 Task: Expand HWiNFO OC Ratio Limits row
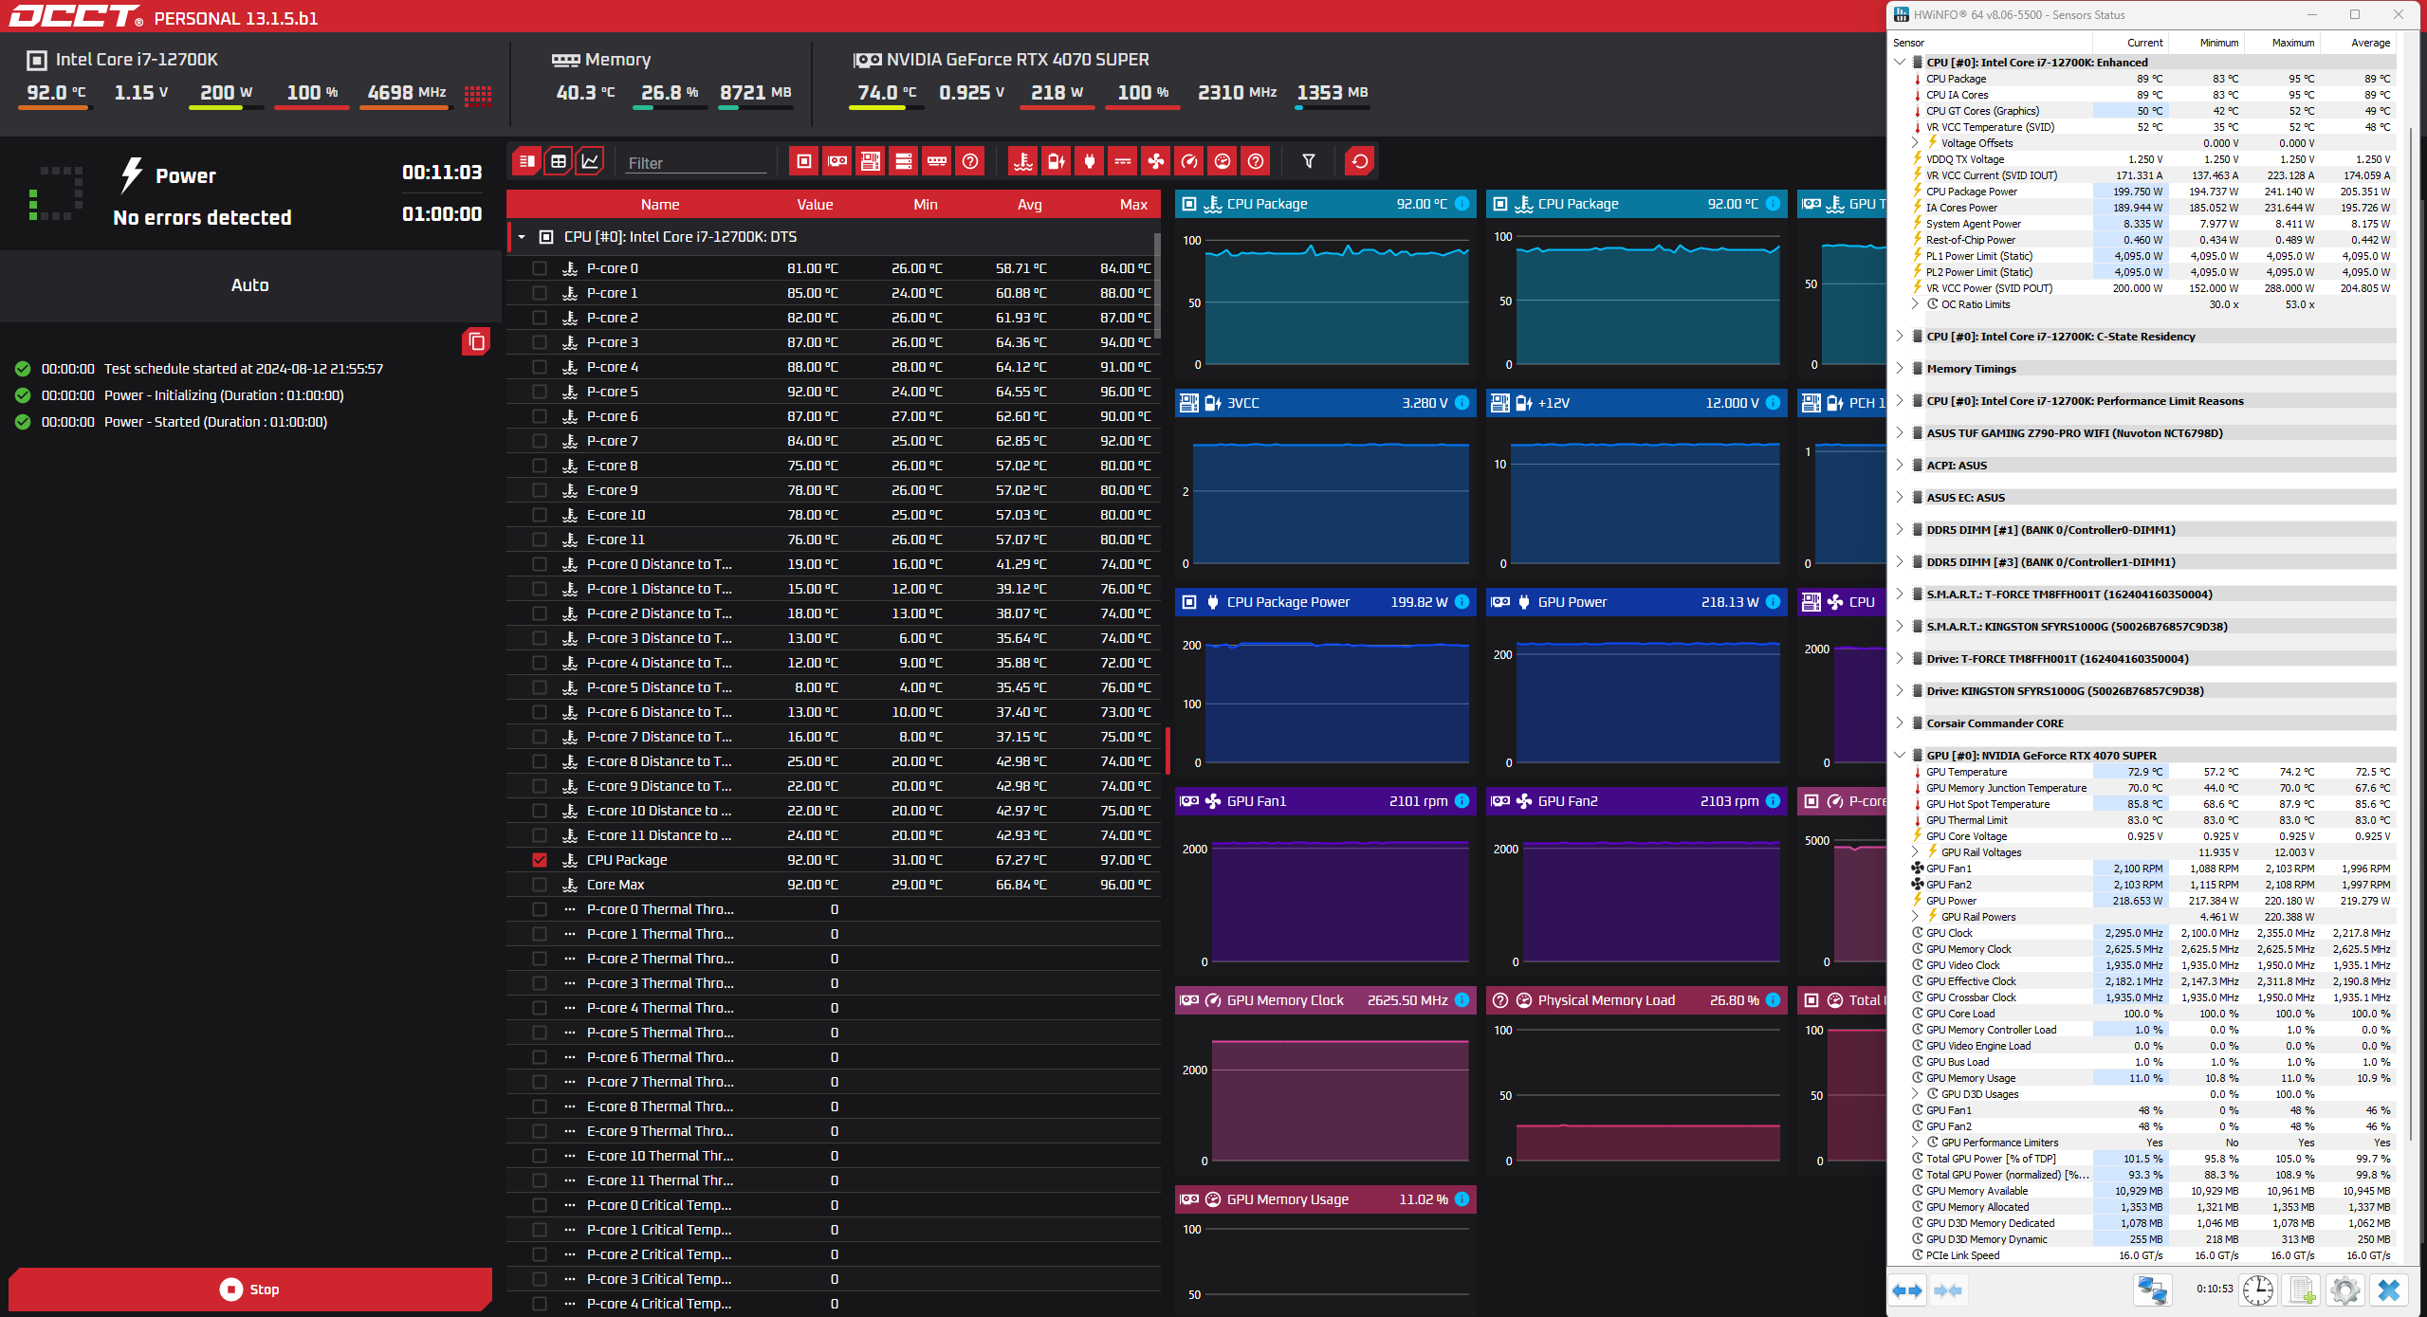point(1915,304)
